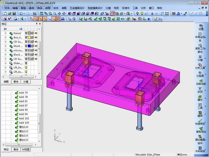
Task: Click the eyedropper pipette icon
Action: [x=185, y=13]
